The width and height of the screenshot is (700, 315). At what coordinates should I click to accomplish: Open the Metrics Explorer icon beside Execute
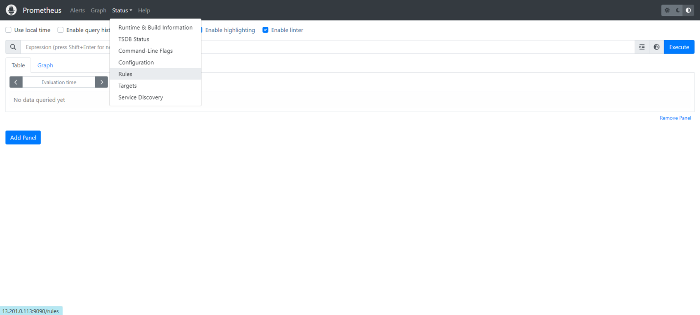642,47
